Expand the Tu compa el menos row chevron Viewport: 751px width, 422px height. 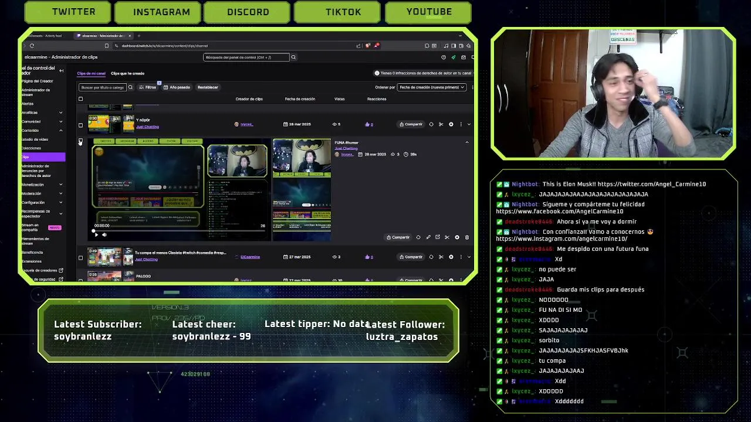coord(468,257)
